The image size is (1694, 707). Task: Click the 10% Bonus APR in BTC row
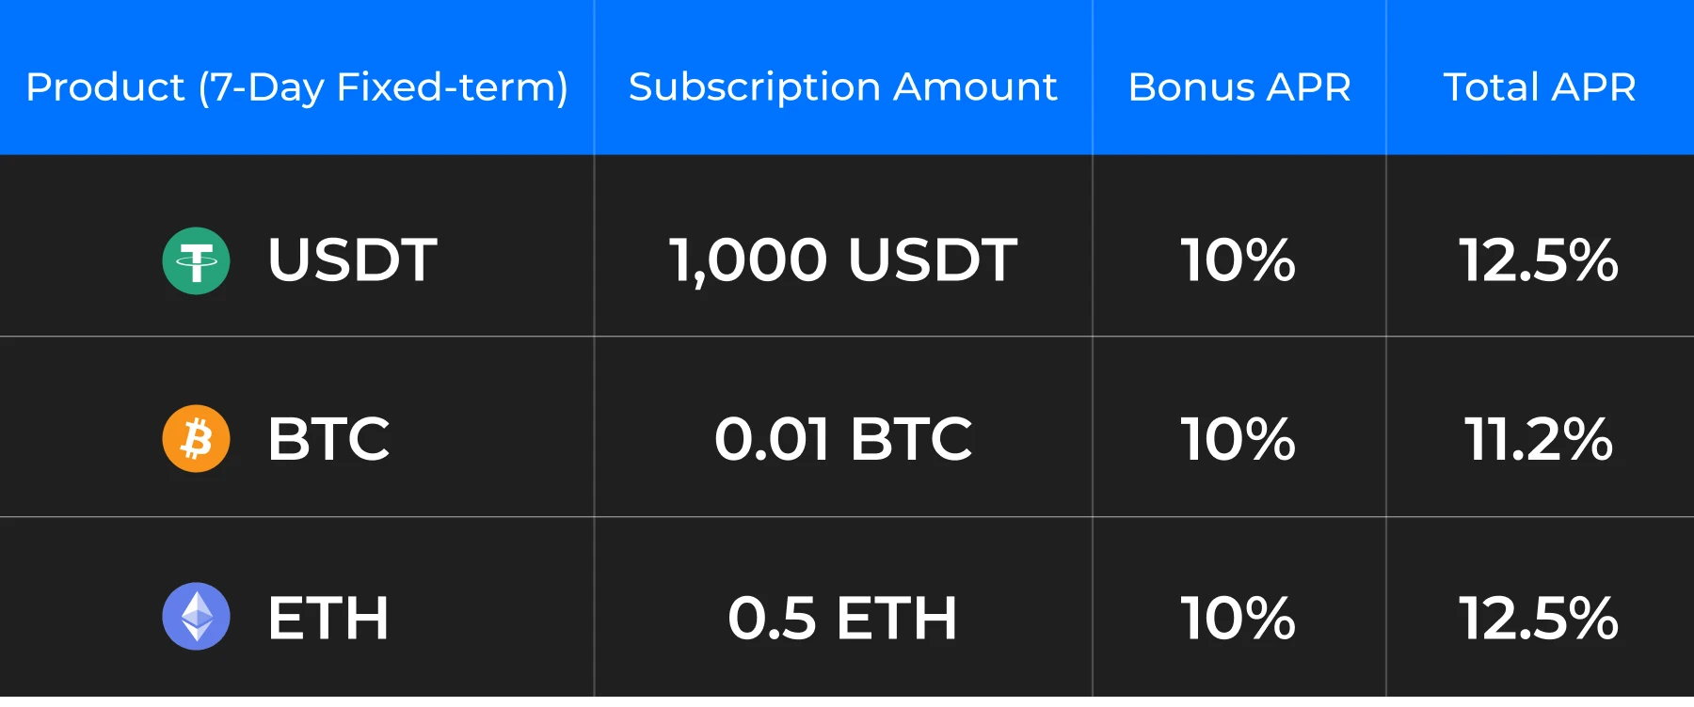[1238, 438]
